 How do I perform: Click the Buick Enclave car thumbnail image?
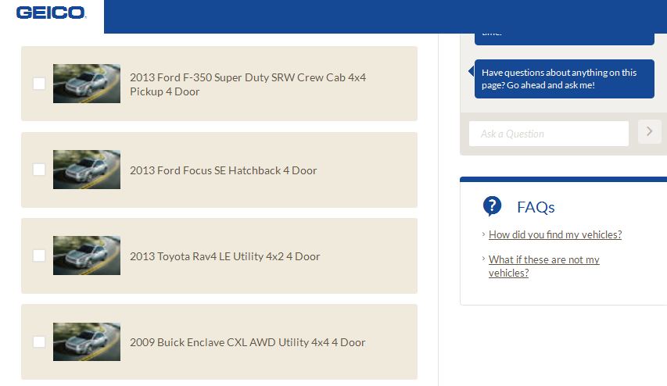pos(87,341)
